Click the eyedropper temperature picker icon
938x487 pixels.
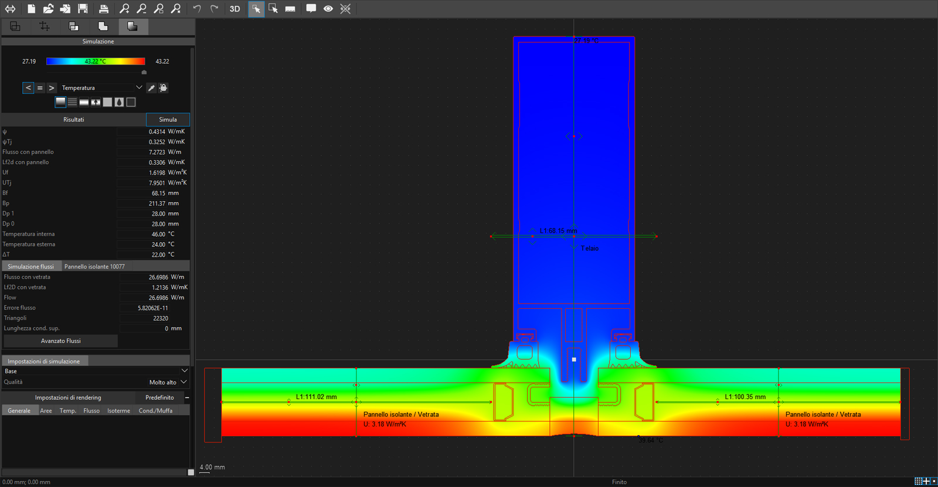[x=151, y=88]
